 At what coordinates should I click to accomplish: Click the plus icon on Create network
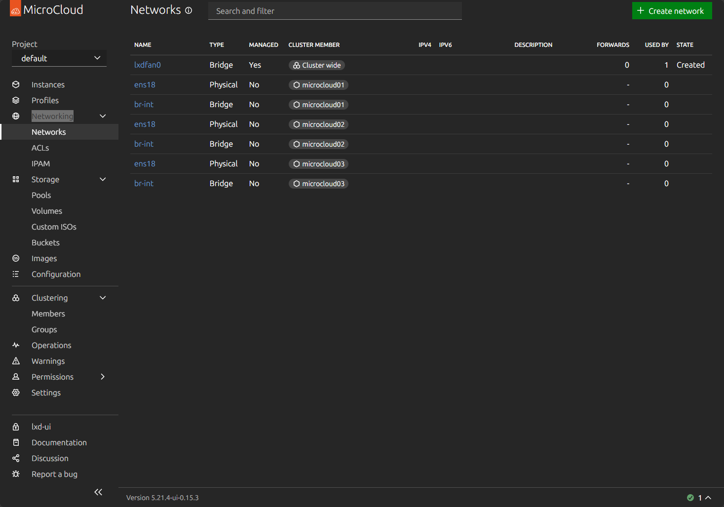(641, 10)
